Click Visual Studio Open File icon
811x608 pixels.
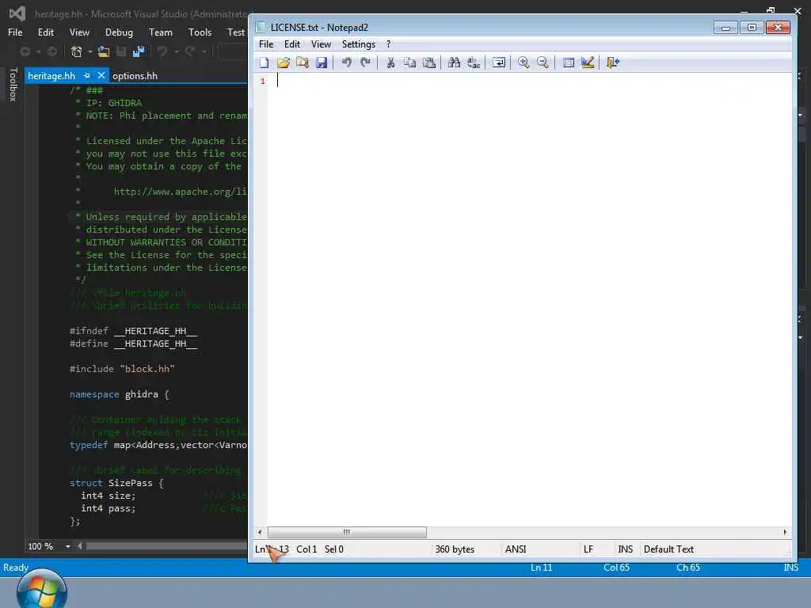pos(104,51)
